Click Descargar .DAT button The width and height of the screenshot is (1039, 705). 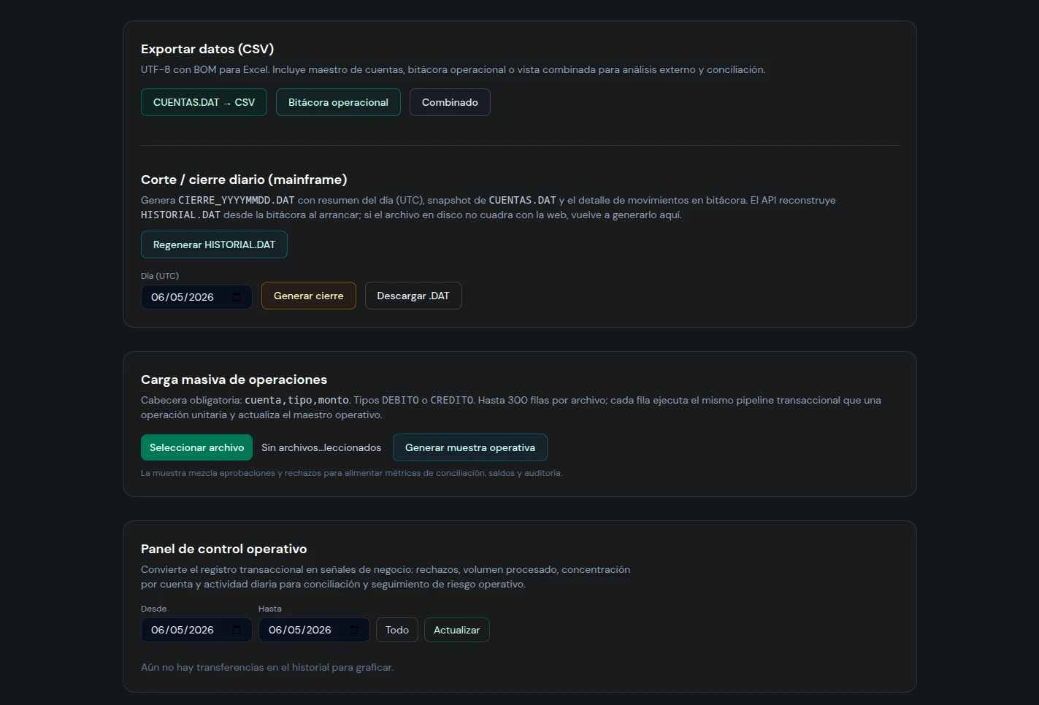click(x=413, y=296)
